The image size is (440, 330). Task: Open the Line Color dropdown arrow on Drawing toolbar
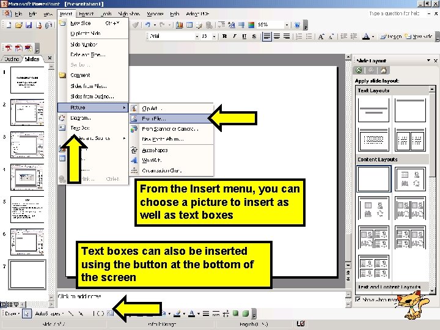click(184, 313)
